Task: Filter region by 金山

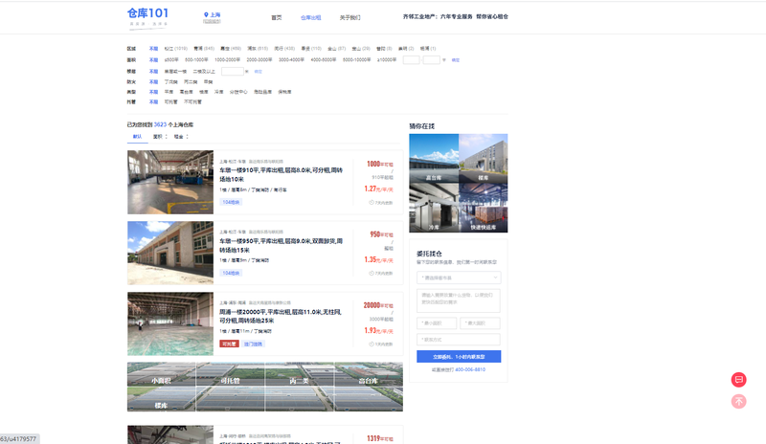Action: pos(337,49)
